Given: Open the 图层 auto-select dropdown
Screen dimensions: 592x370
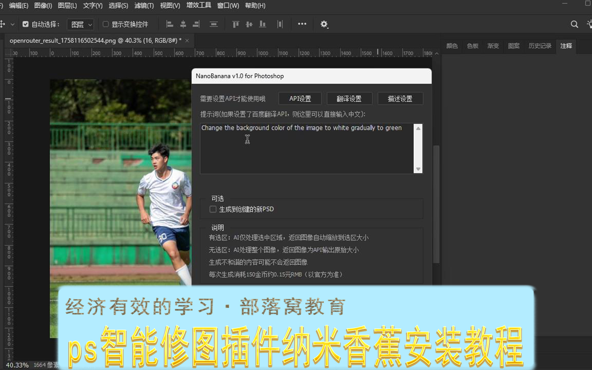Looking at the screenshot, I should [81, 24].
